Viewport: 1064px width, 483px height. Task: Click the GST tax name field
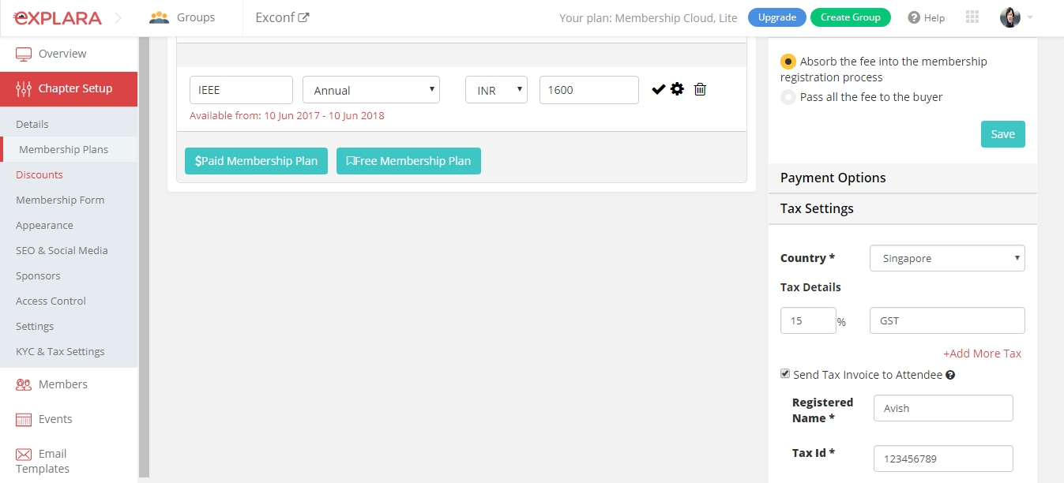point(947,320)
